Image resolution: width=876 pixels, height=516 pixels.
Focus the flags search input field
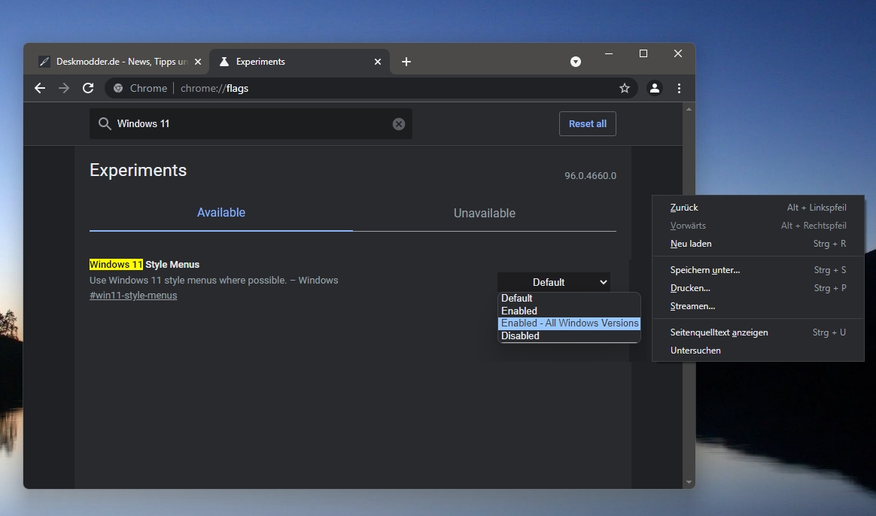point(251,124)
